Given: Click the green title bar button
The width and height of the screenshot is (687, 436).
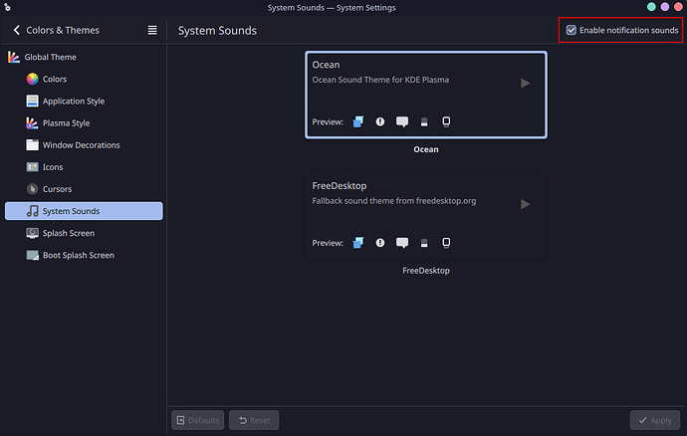Looking at the screenshot, I should pyautogui.click(x=651, y=7).
